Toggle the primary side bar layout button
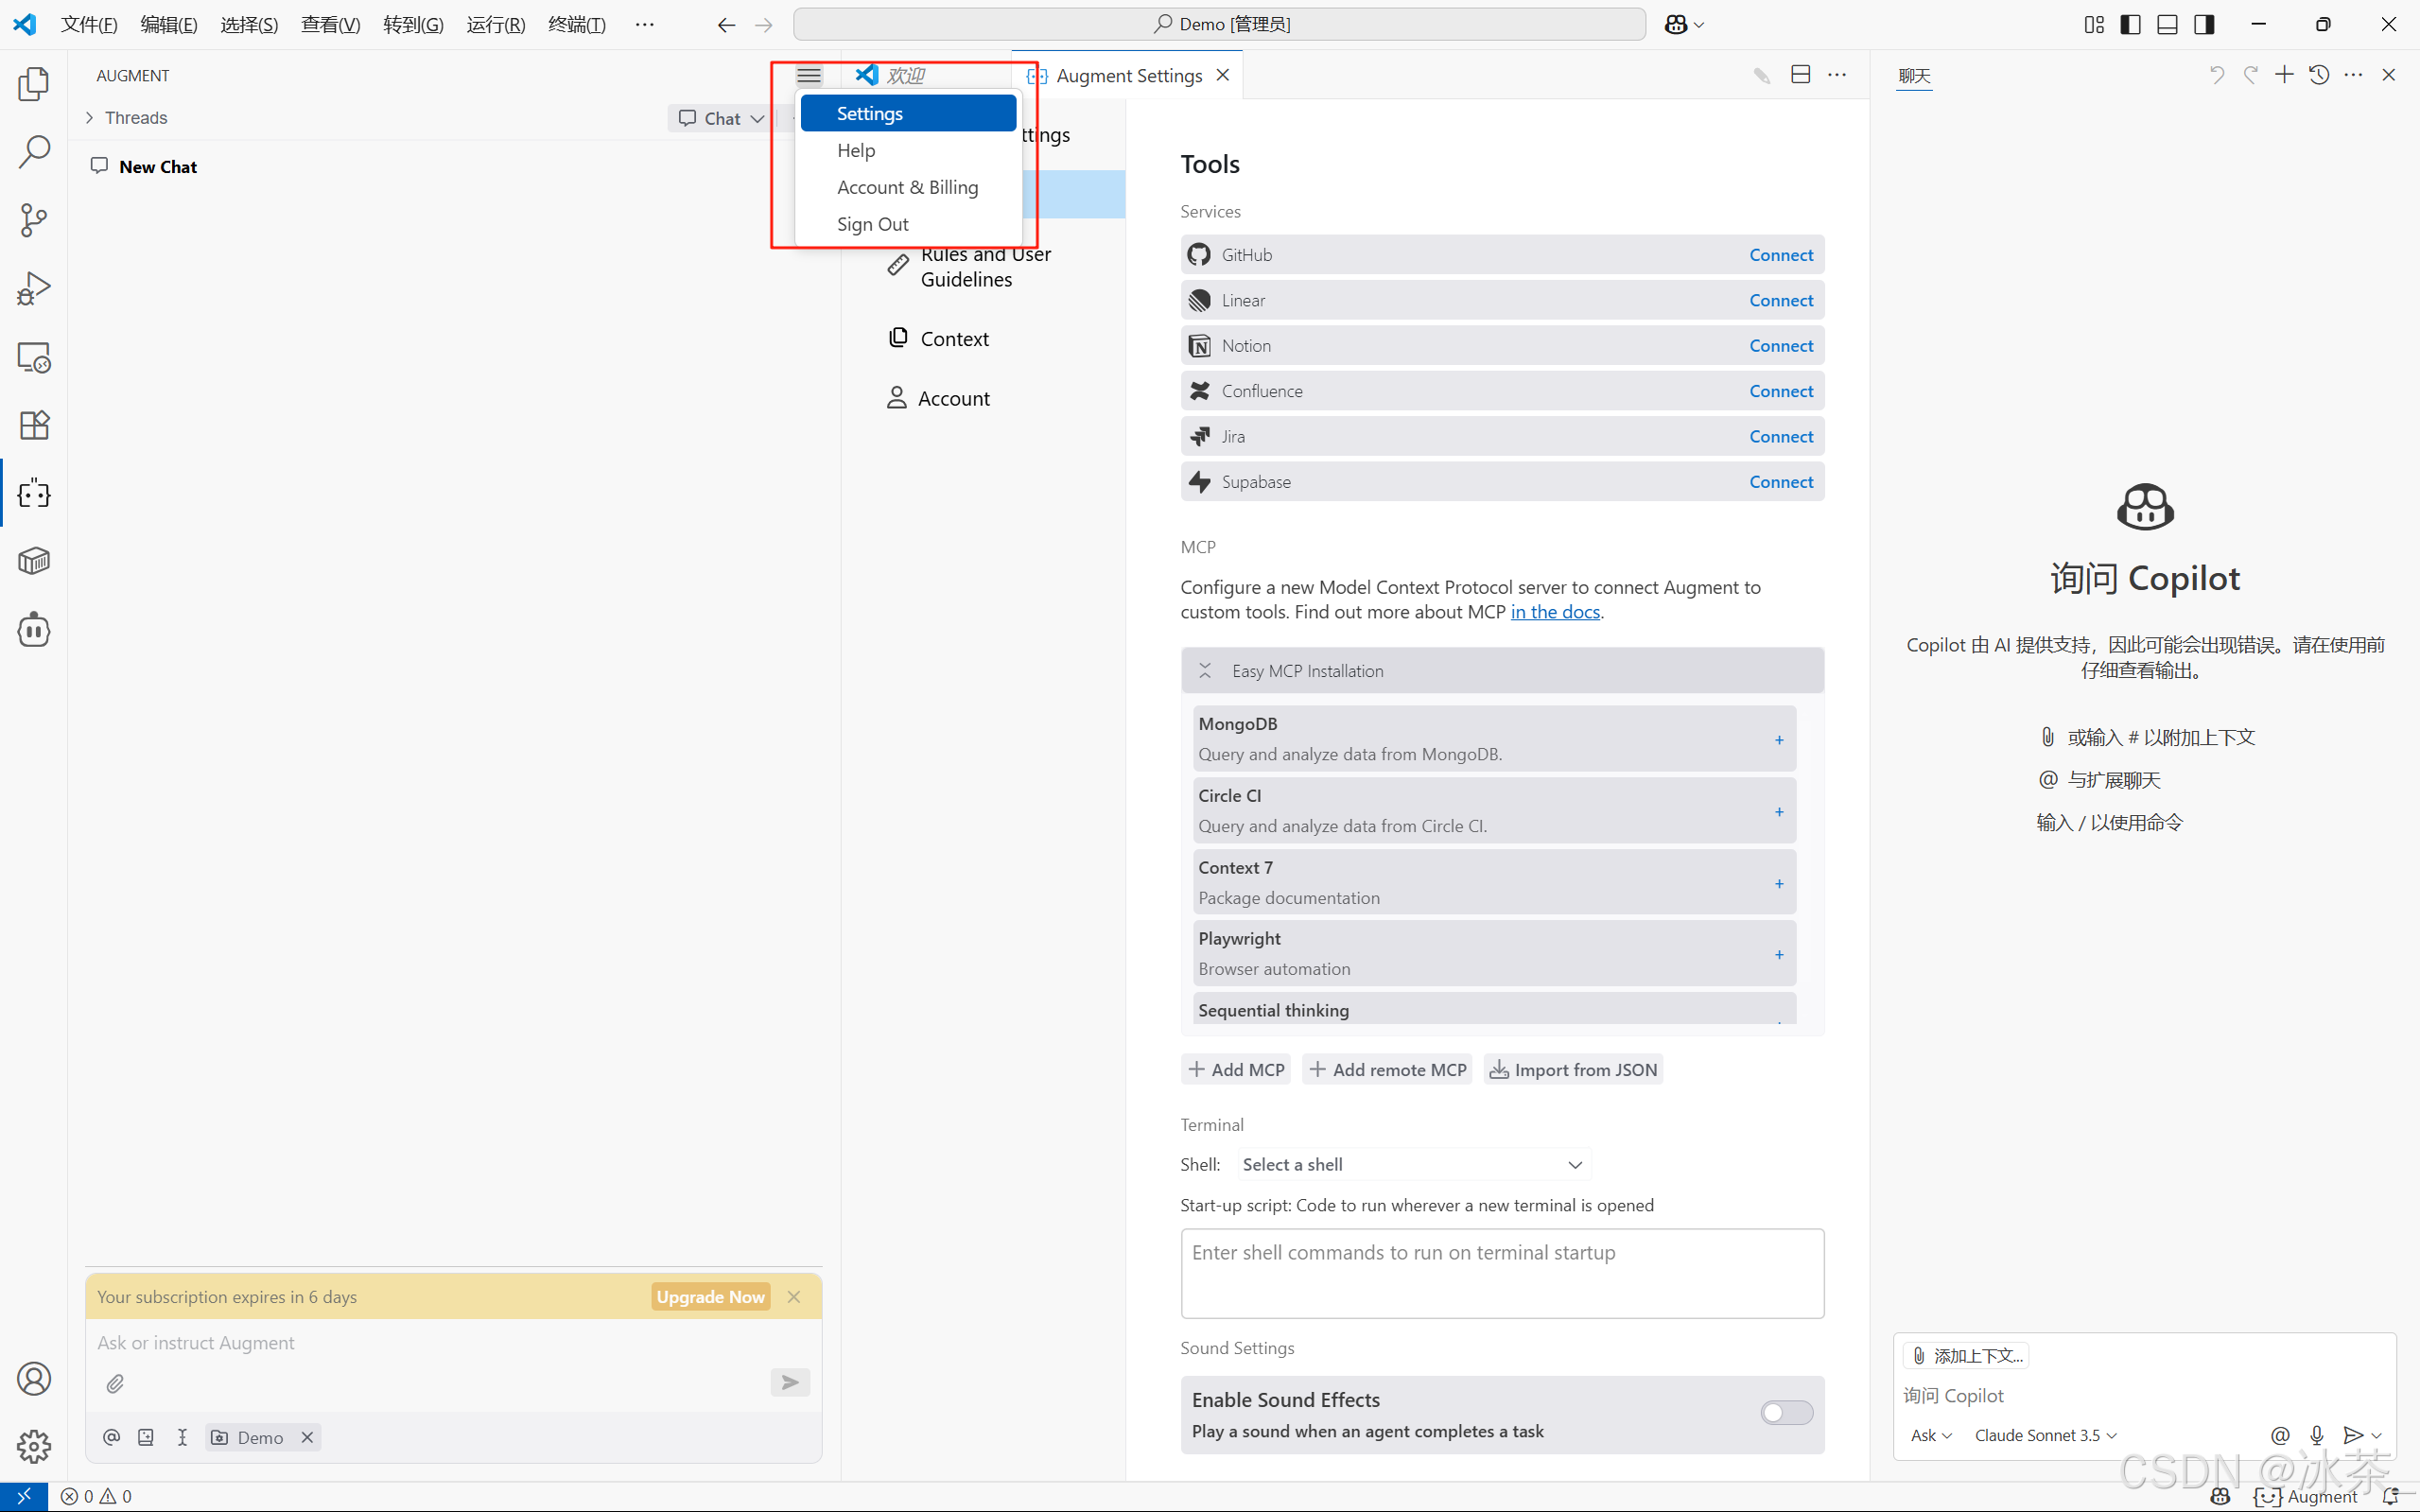The height and width of the screenshot is (1512, 2420). 2131,24
